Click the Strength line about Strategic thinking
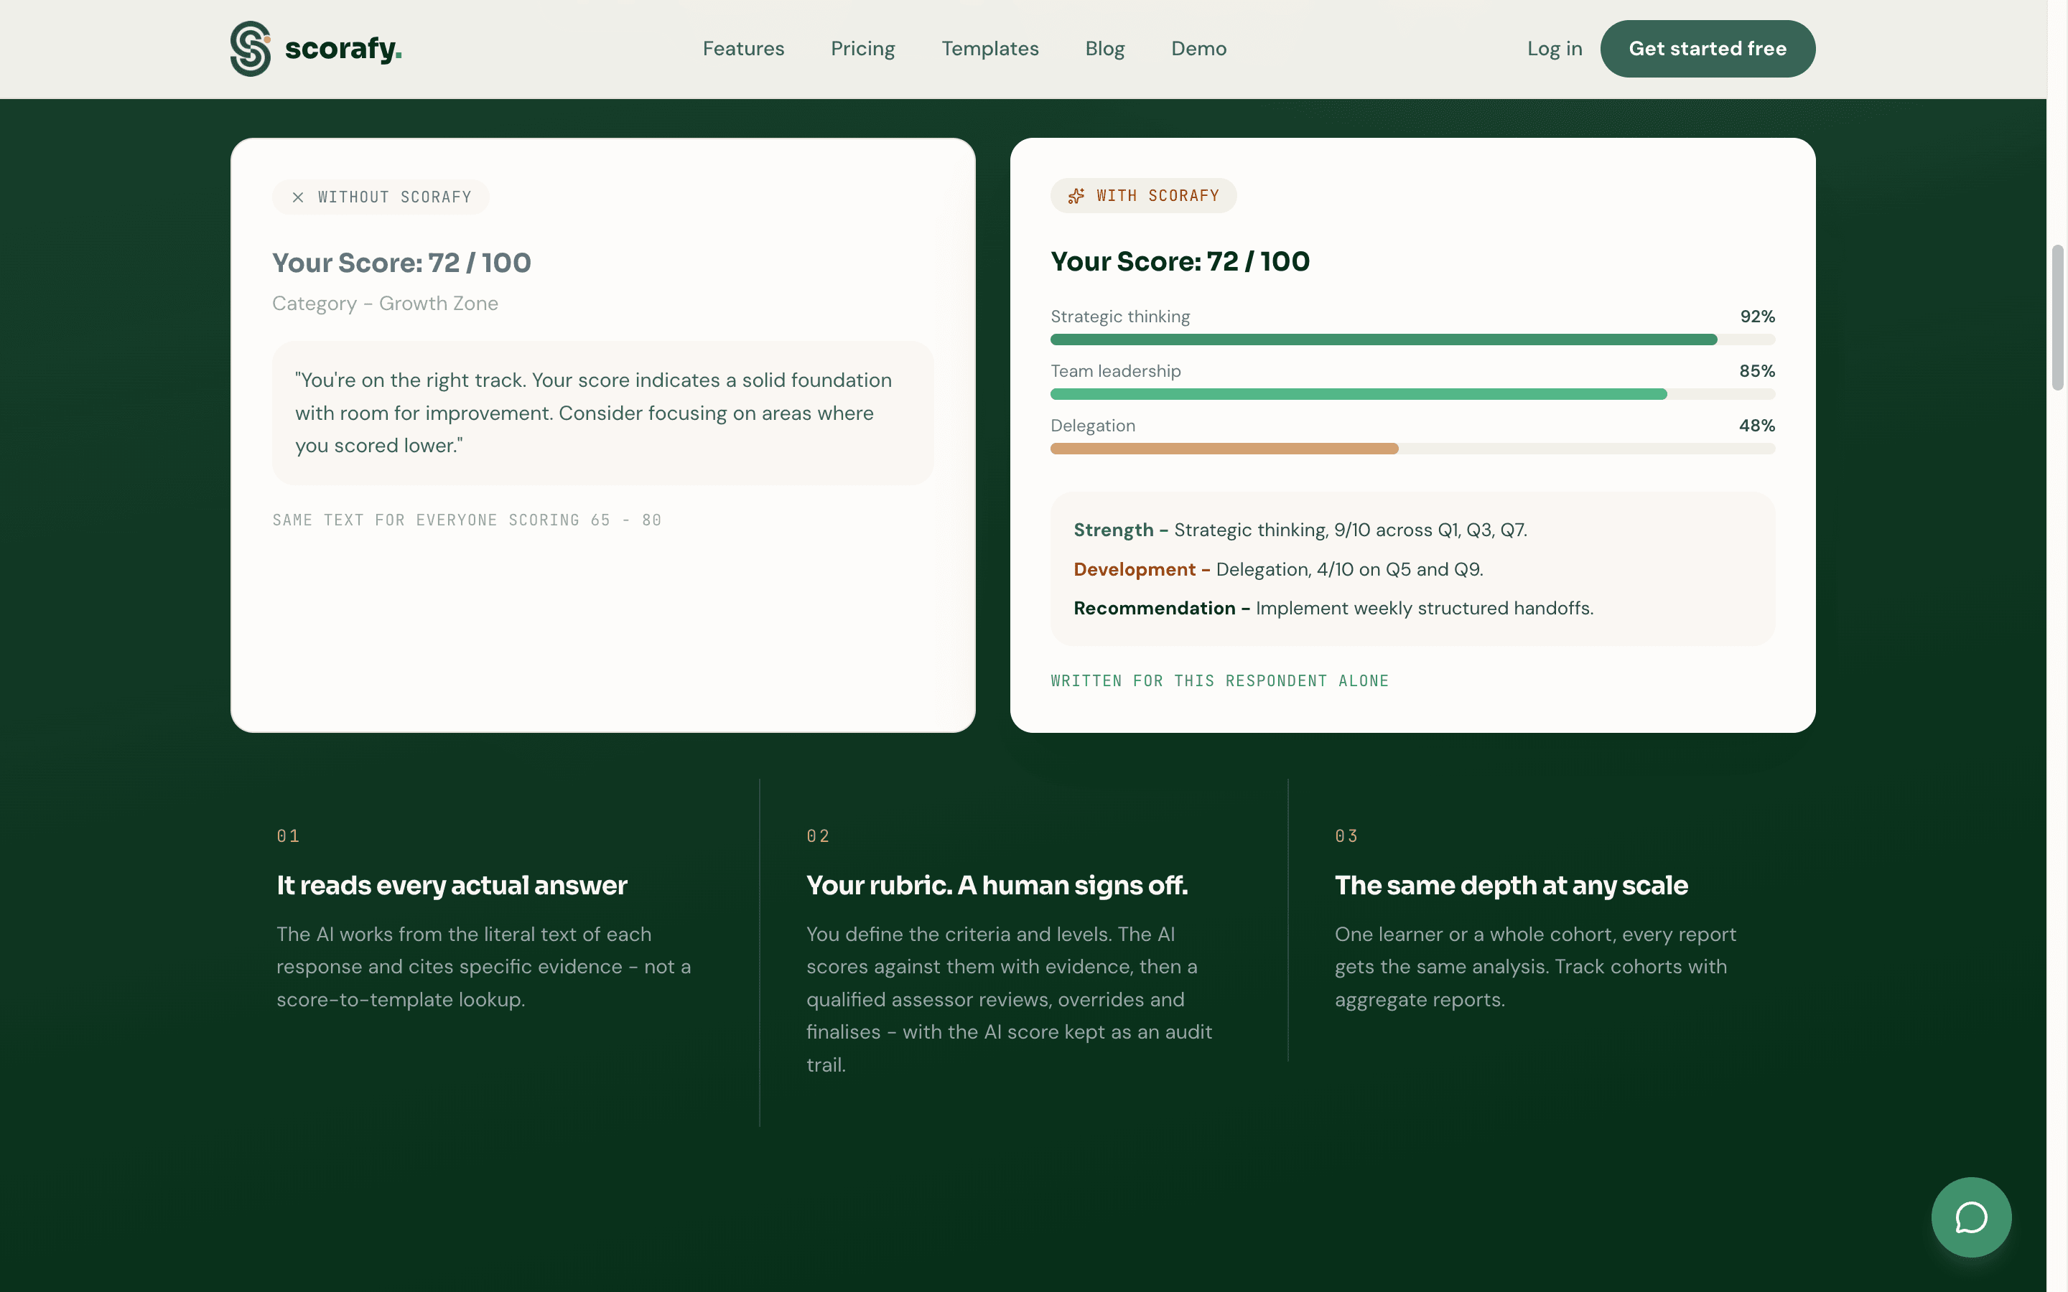 click(1300, 530)
